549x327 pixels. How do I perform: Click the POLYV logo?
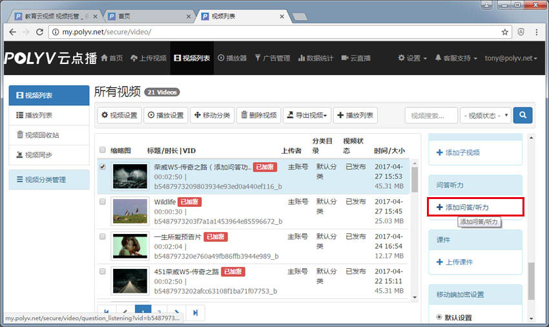click(49, 58)
